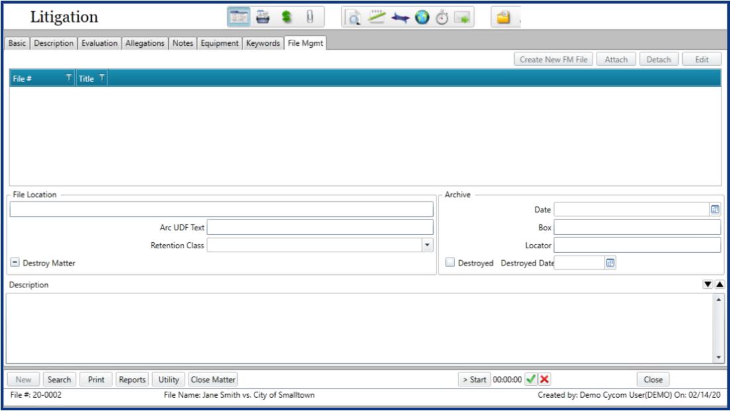The image size is (730, 411).
Task: Click the File #: 20-0002 status text
Action: pyautogui.click(x=36, y=394)
